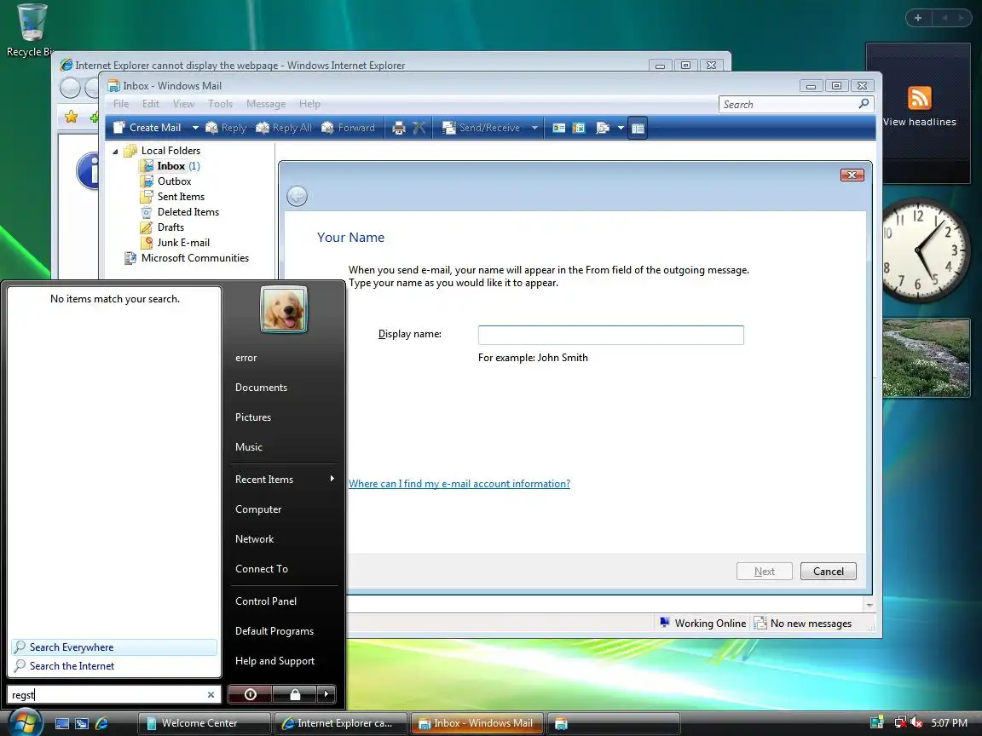Open the Windows Calendar icon in toolbar
Screen dimensions: 982x736
pos(580,129)
